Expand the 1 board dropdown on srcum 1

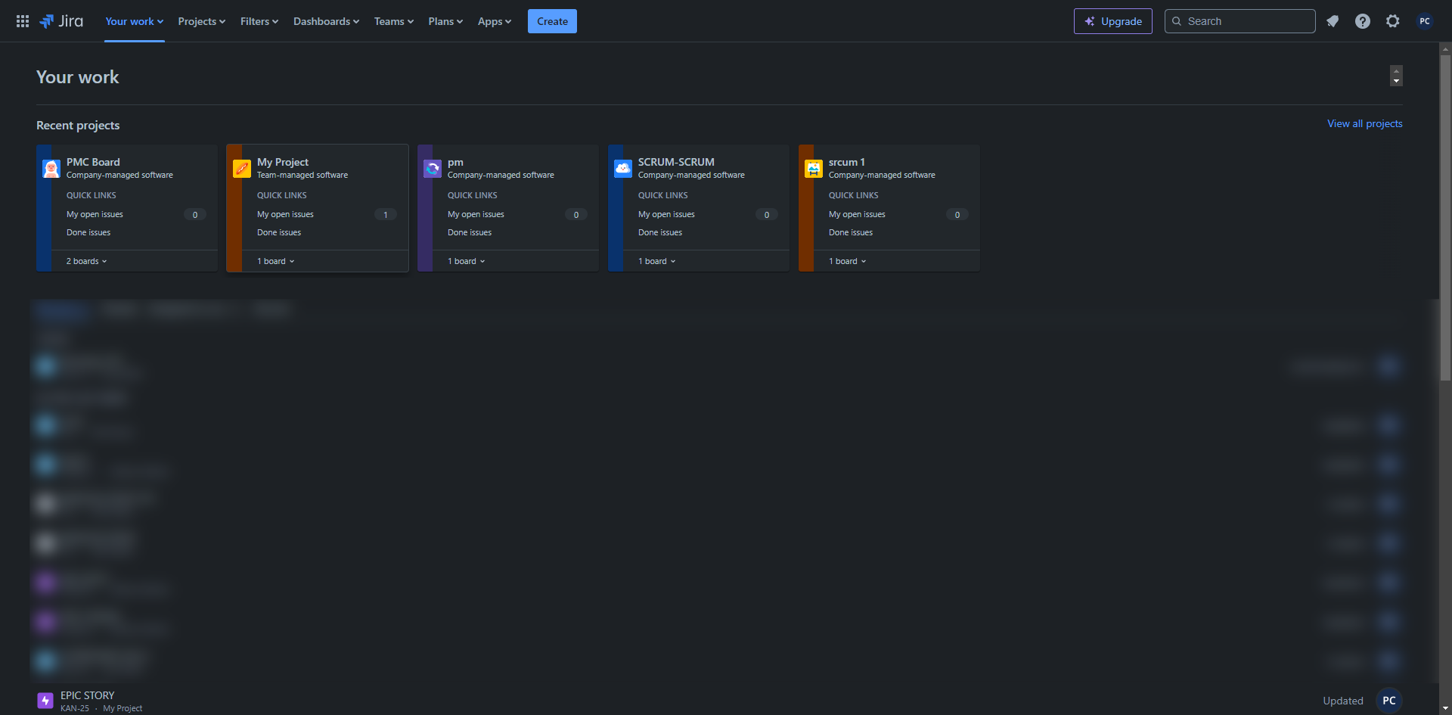[847, 261]
